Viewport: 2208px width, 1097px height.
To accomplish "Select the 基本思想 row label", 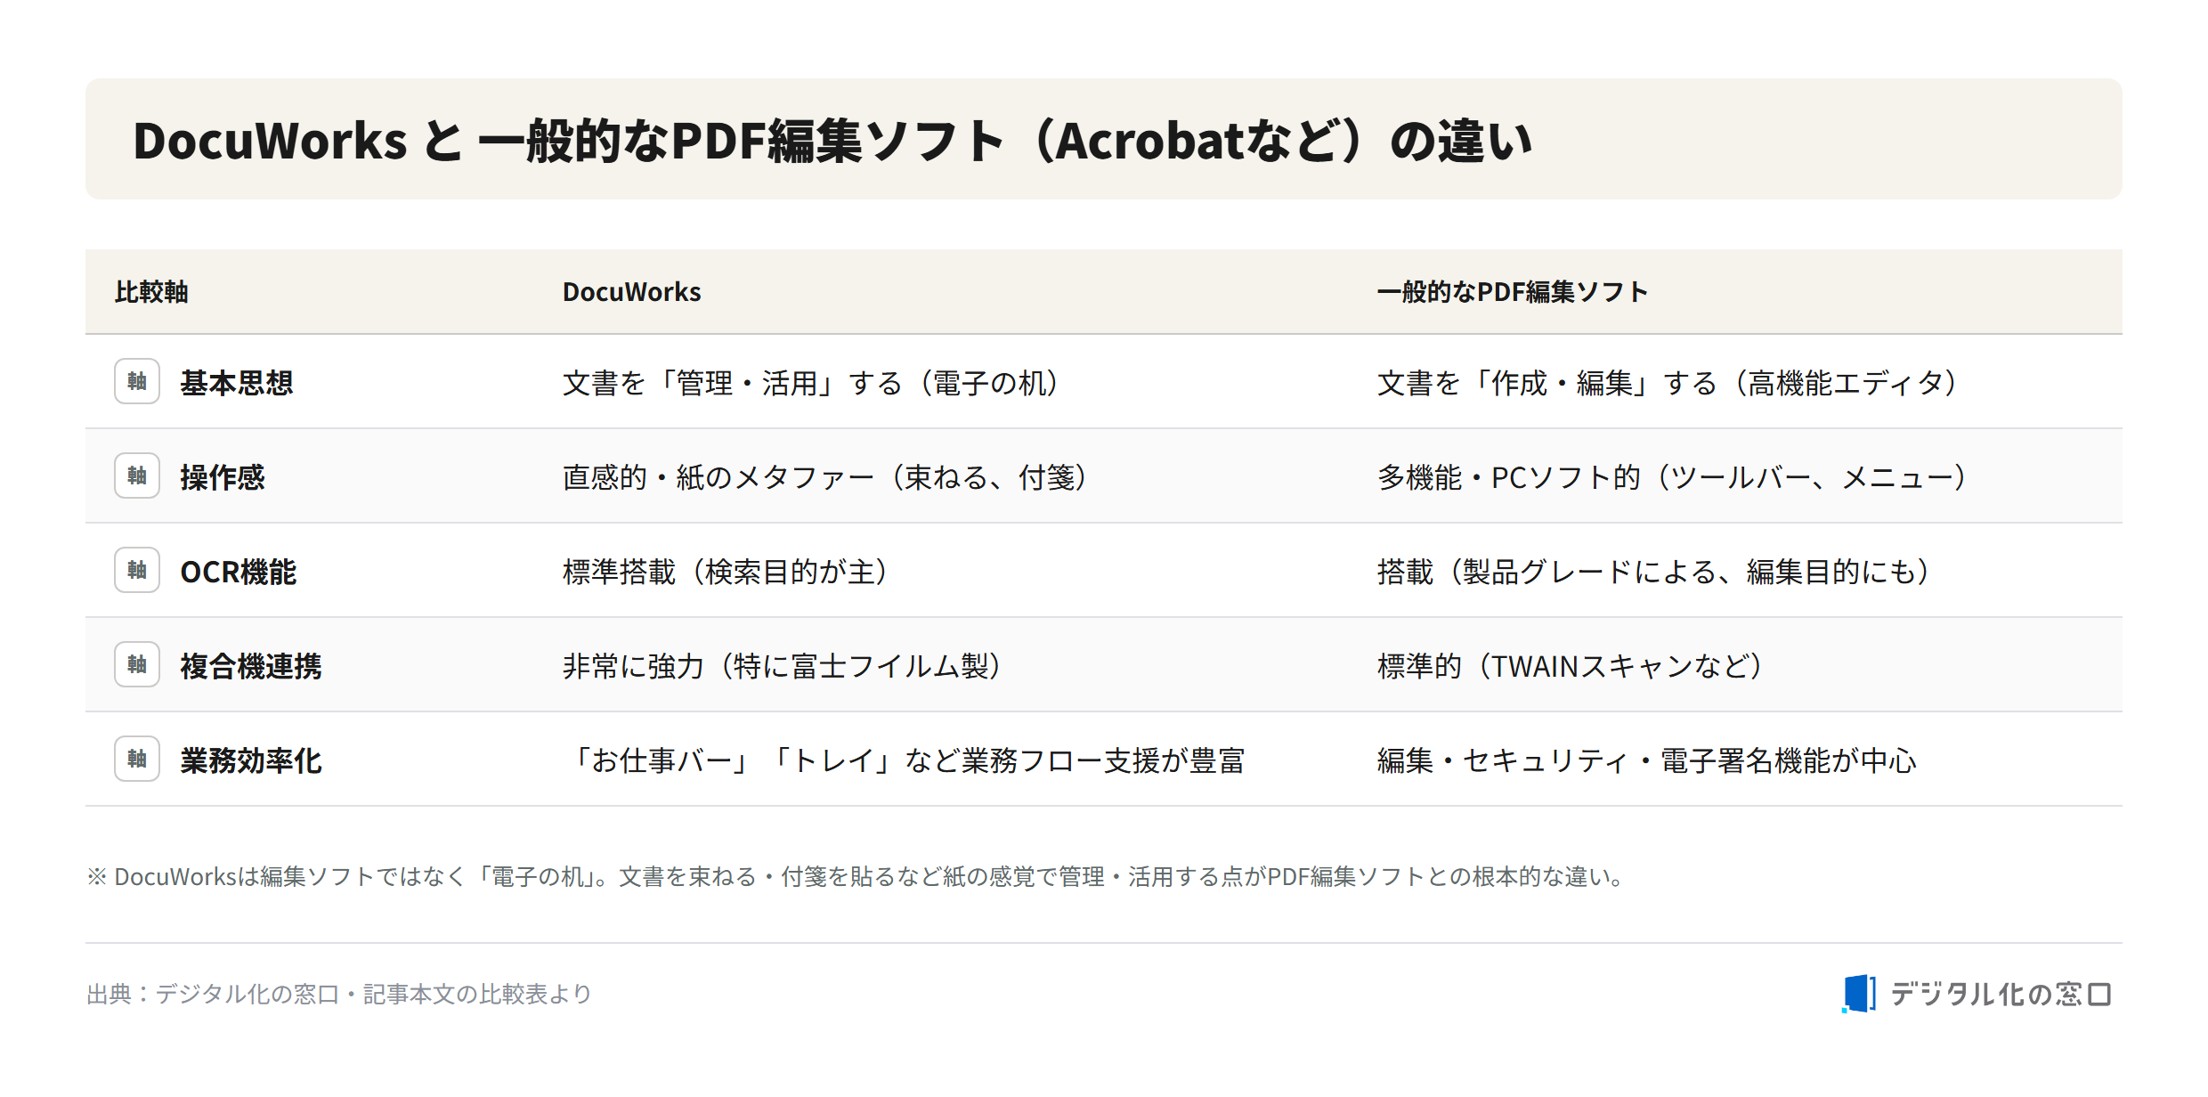I will pos(237,383).
